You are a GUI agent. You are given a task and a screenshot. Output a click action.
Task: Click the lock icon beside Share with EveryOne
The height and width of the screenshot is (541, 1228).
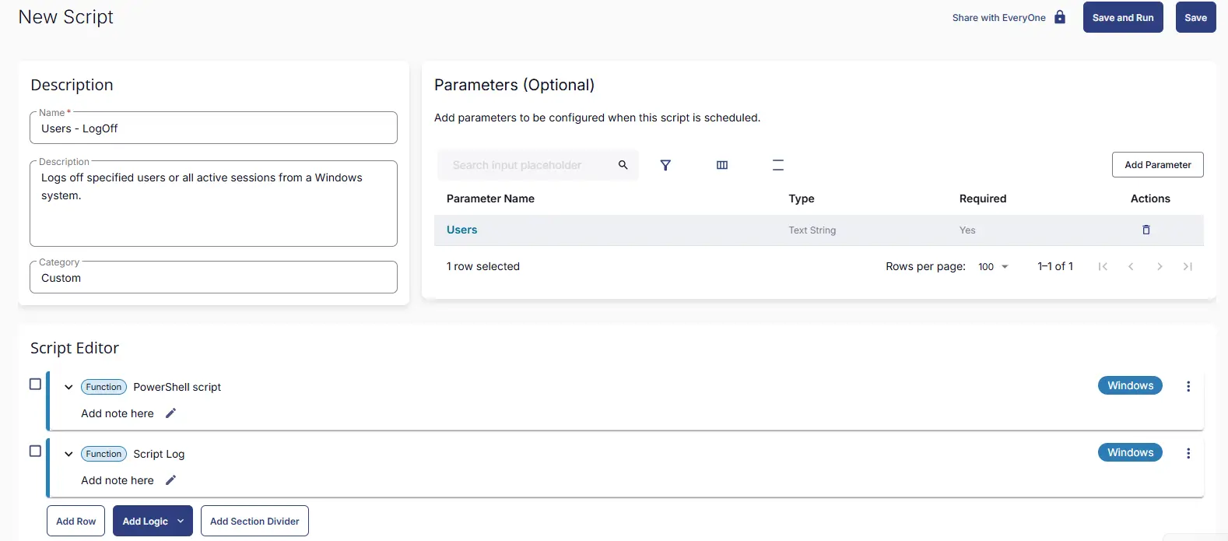(1060, 17)
